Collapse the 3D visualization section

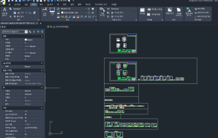coord(42,63)
